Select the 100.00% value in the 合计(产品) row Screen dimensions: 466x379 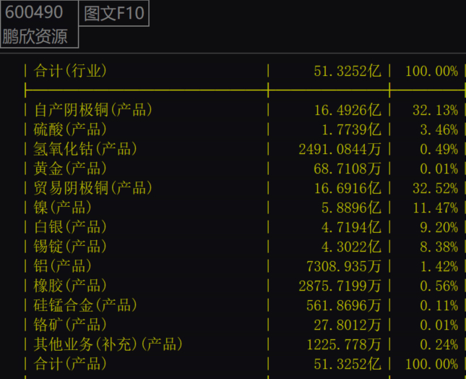click(x=431, y=365)
